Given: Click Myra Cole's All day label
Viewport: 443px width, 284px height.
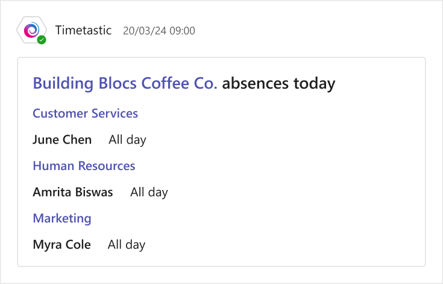Looking at the screenshot, I should pos(127,245).
